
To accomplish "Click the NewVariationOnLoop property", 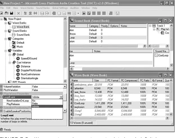I will [18, 101].
